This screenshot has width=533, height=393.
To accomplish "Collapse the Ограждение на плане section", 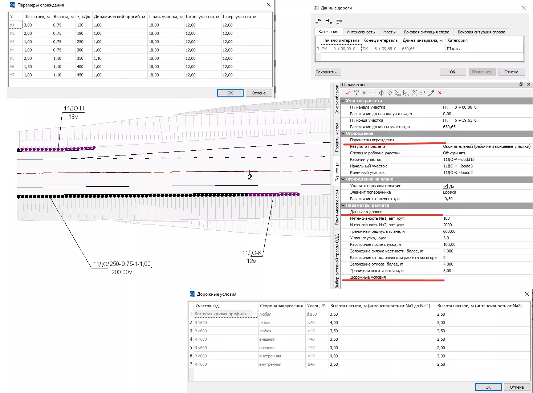I will [x=343, y=179].
